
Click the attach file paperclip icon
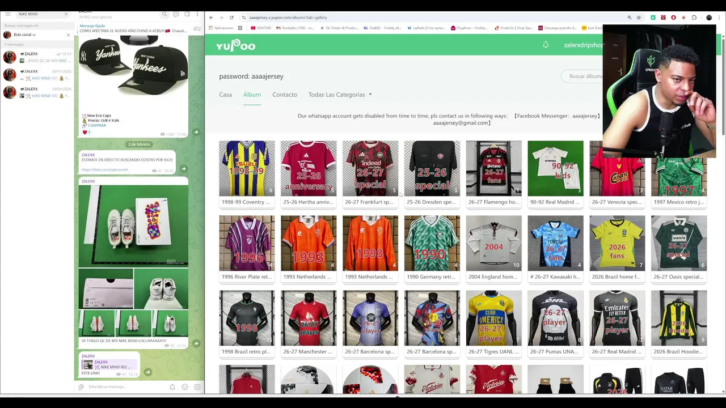coord(81,387)
